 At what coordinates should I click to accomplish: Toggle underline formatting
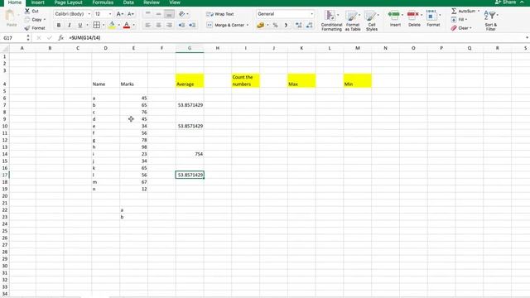80,25
